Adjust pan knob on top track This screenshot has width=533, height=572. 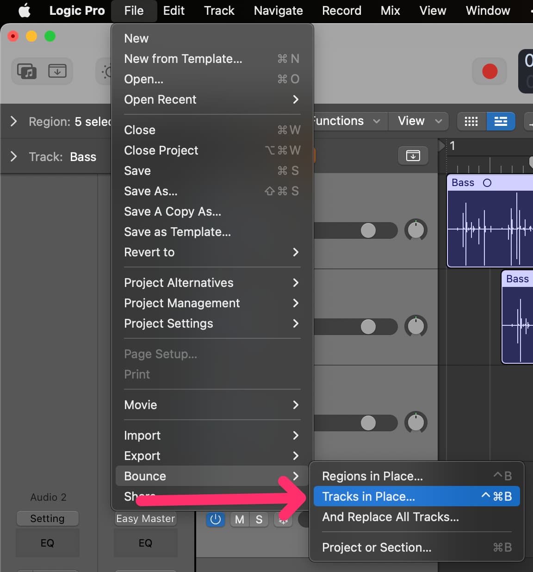pos(416,230)
